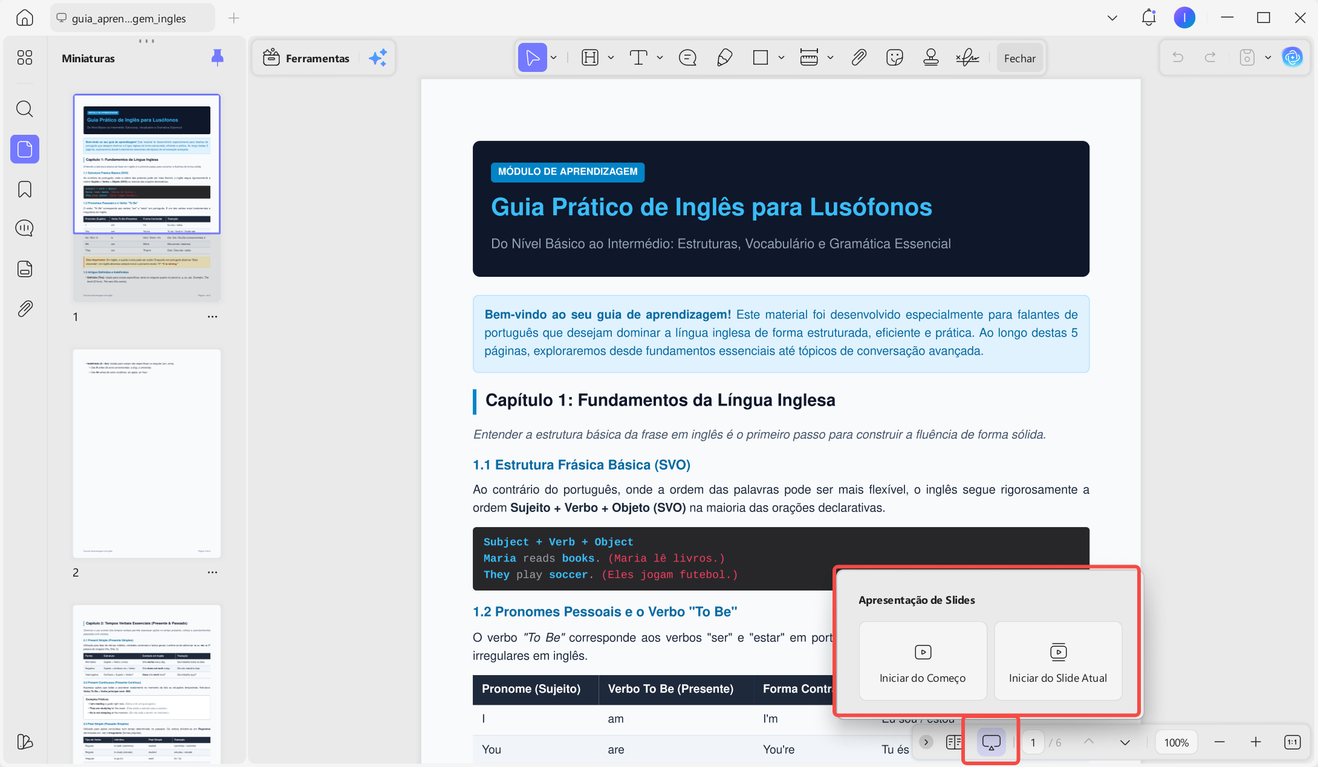
Task: Unpin the Miniaturas panel
Action: pos(217,57)
